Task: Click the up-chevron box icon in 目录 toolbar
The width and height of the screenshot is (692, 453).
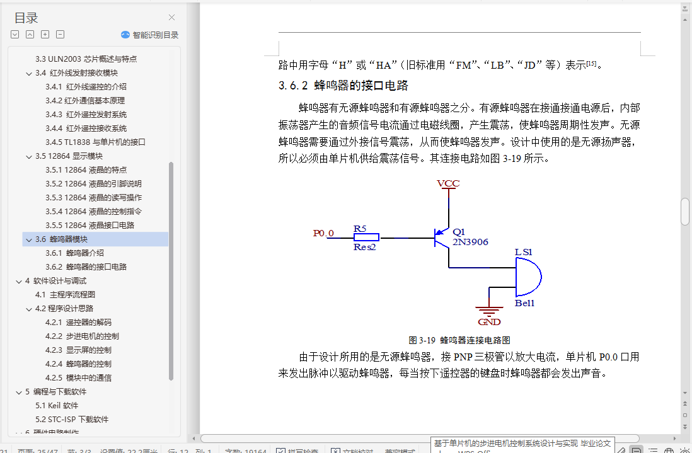Action: [x=30, y=35]
